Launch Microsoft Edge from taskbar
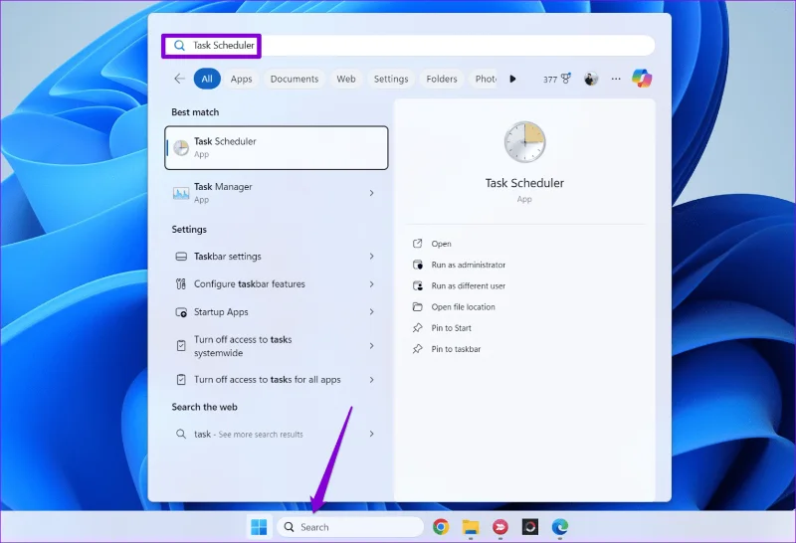 coord(560,527)
